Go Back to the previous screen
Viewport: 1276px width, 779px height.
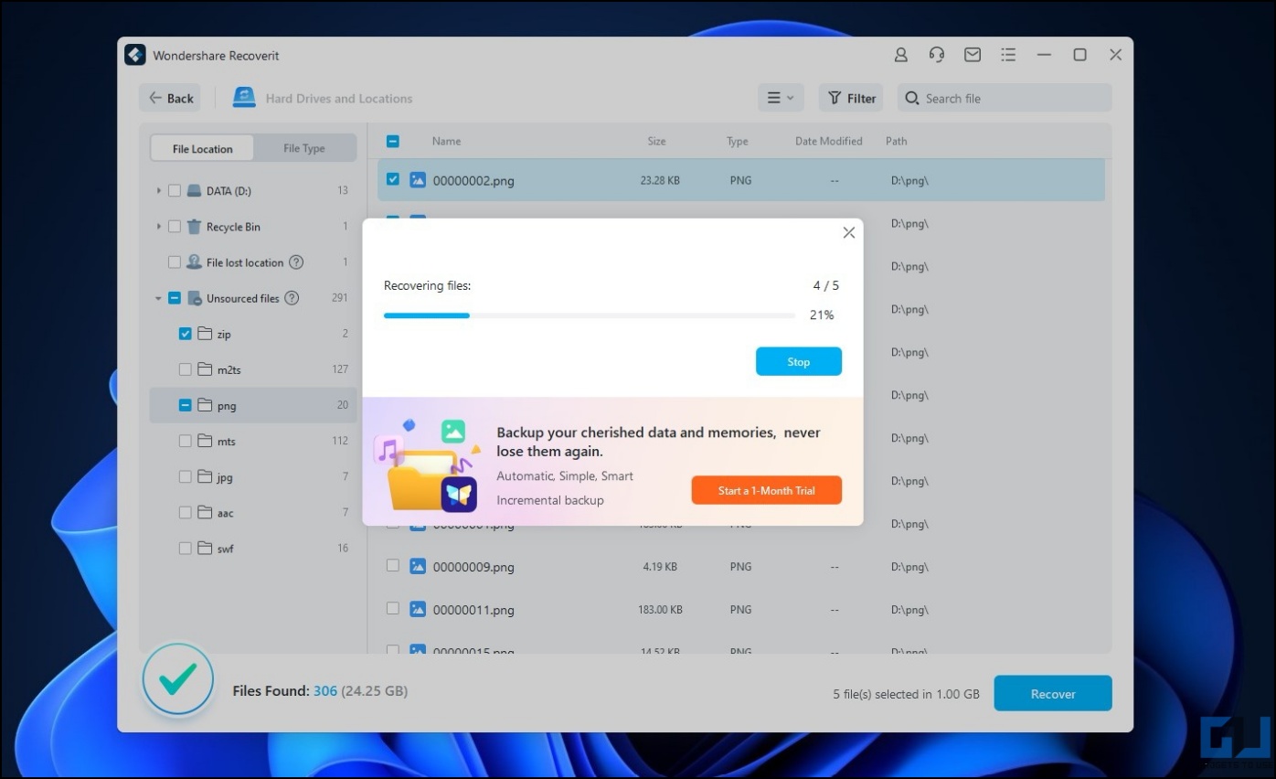point(170,98)
